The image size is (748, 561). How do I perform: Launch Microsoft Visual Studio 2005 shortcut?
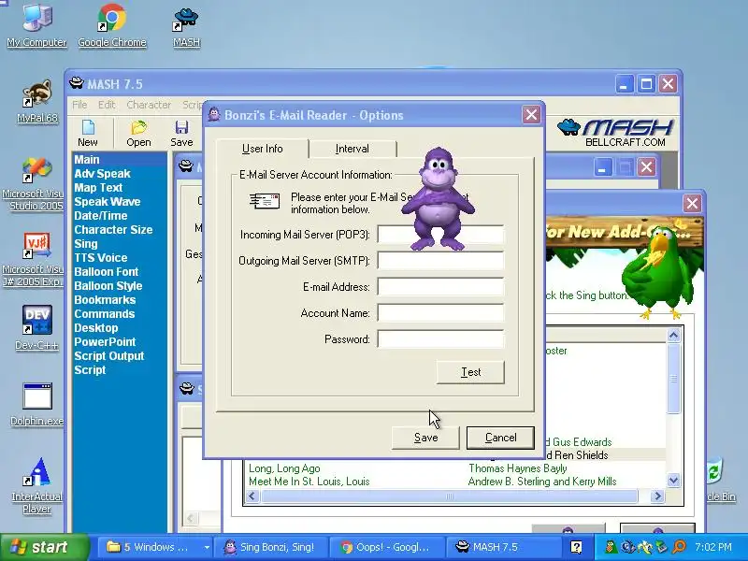point(34,183)
